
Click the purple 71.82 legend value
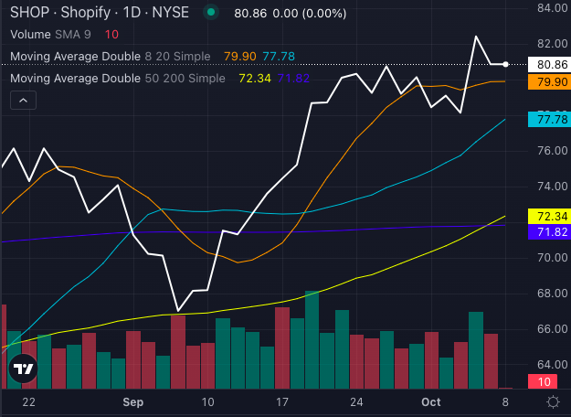click(293, 79)
